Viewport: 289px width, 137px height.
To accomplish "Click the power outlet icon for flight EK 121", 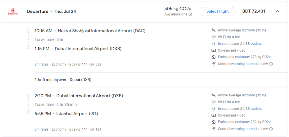I will click(214, 109).
